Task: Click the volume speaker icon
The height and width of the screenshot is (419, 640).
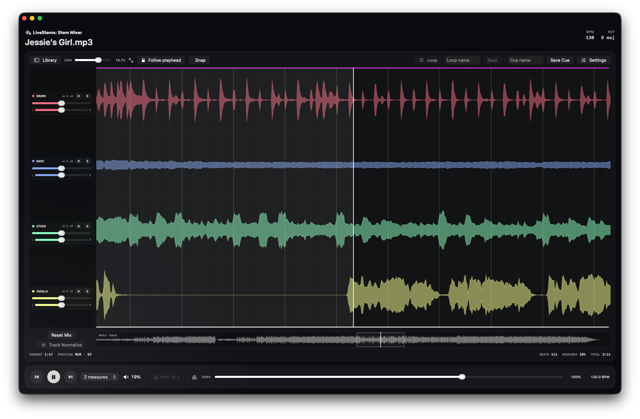Action: tap(126, 377)
